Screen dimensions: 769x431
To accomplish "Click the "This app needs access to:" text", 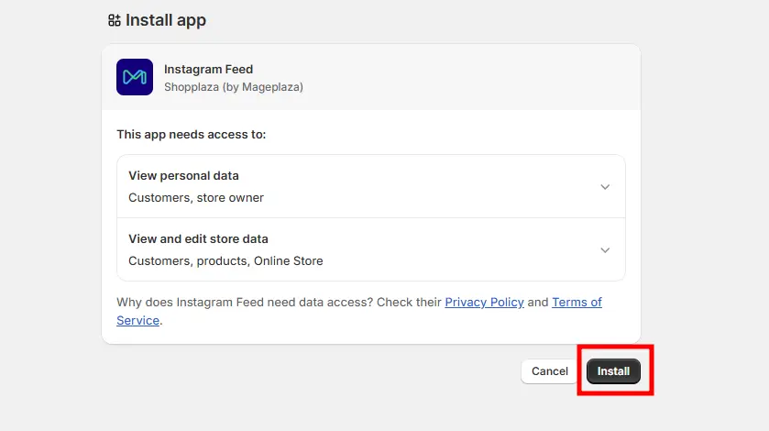I will click(x=192, y=135).
